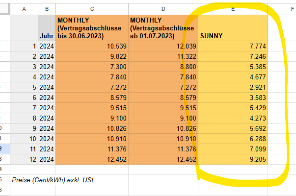Click the 2024 cell in month 11 row
296x196 pixels.
[x=47, y=149]
